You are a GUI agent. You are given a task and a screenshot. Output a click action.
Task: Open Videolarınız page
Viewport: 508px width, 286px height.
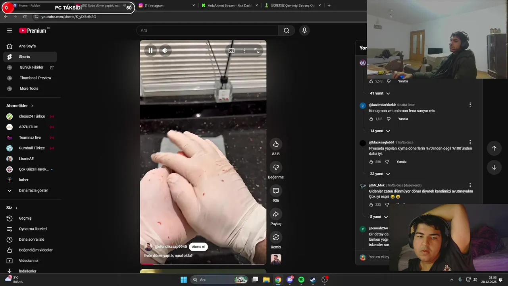tap(30, 261)
